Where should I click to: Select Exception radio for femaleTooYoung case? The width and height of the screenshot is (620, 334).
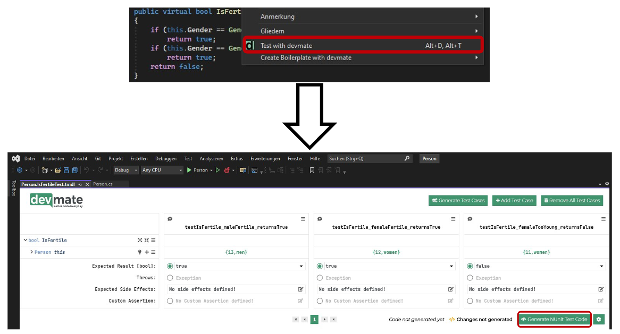tap(470, 278)
